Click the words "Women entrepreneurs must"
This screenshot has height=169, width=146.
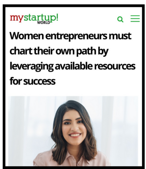click(70, 36)
